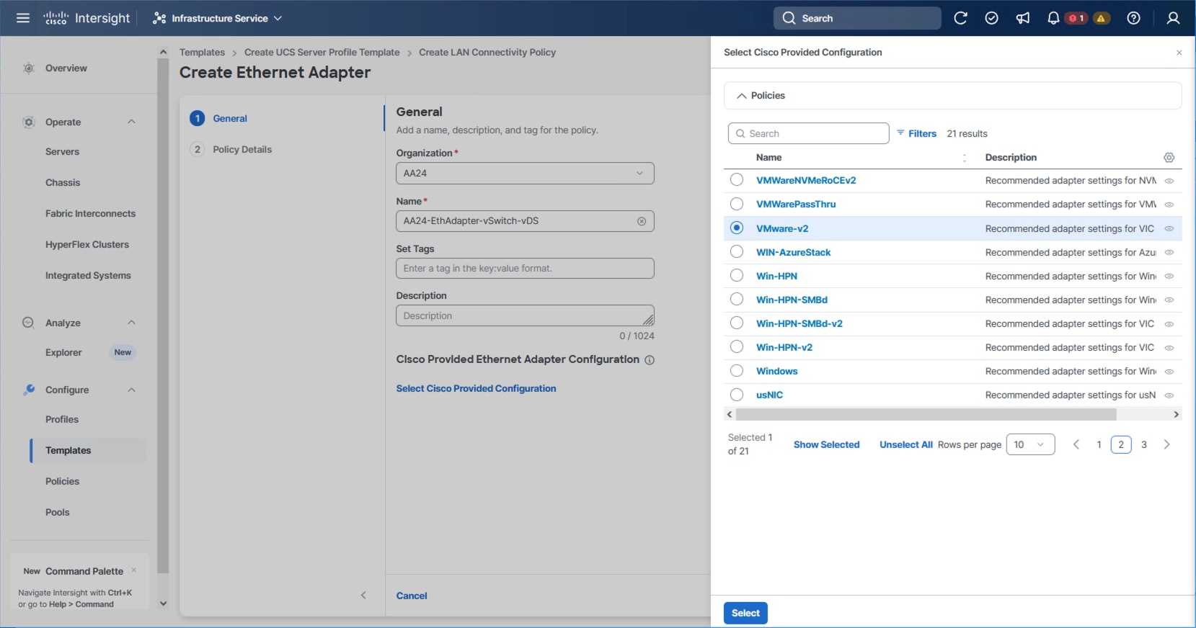Select the VMWarePassThru radio button
The width and height of the screenshot is (1196, 628).
click(x=737, y=204)
